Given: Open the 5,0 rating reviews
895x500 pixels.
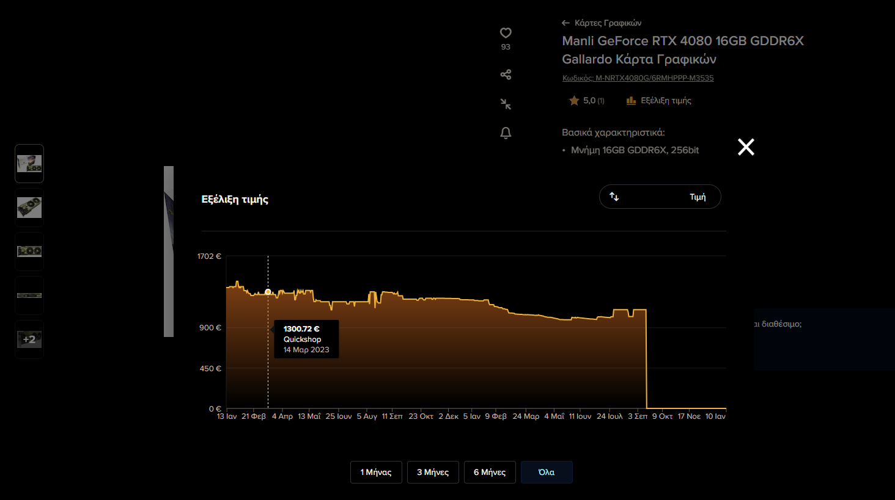Looking at the screenshot, I should (594, 101).
